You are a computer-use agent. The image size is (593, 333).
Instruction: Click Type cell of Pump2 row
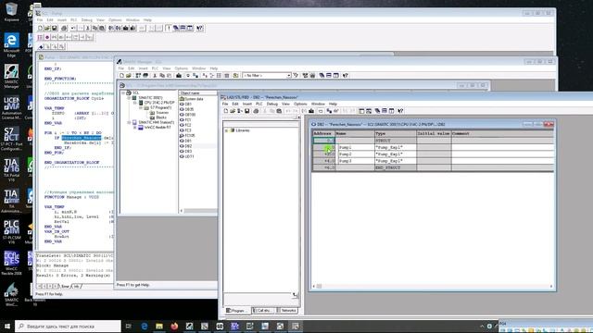[x=396, y=154]
